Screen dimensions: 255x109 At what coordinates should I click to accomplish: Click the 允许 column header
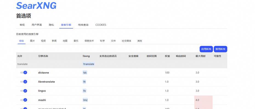(20, 56)
